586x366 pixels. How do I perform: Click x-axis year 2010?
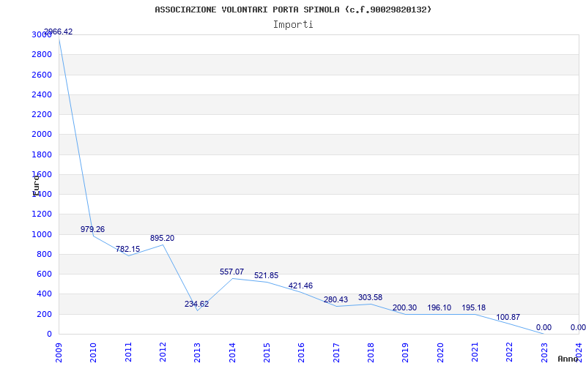click(93, 353)
